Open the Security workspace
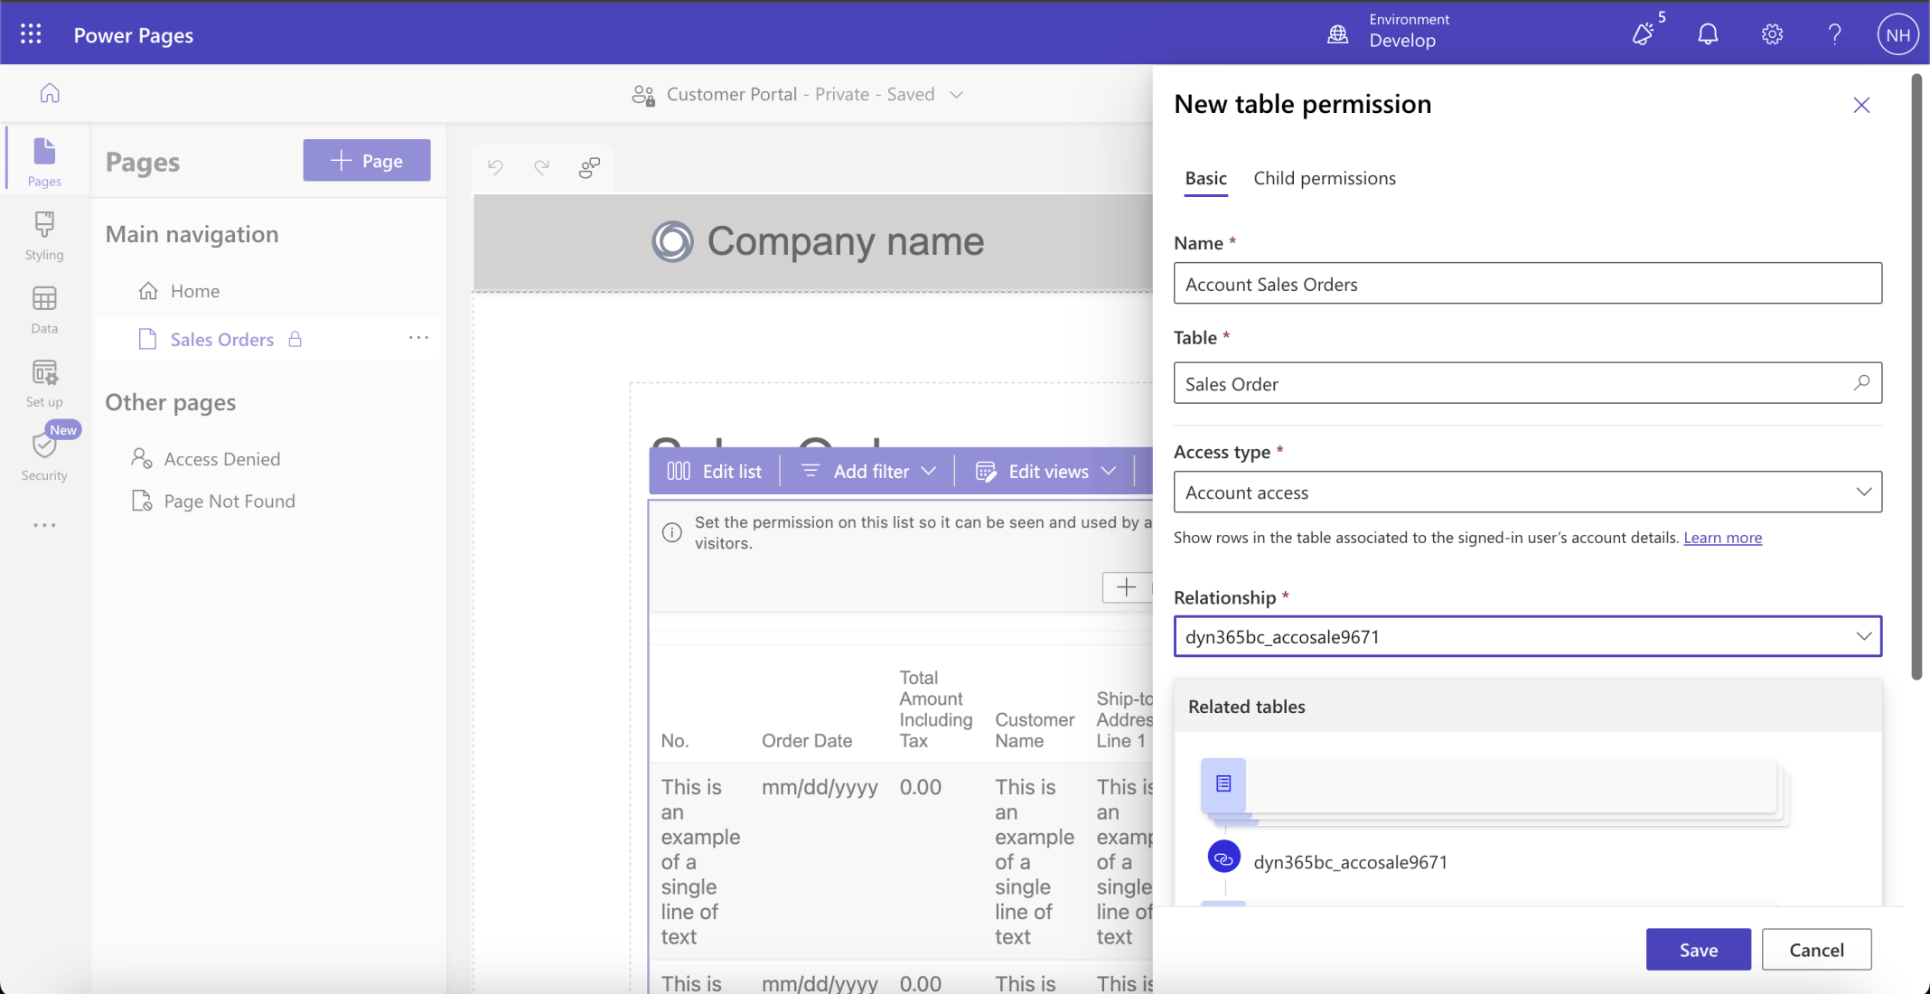The image size is (1930, 994). (44, 456)
